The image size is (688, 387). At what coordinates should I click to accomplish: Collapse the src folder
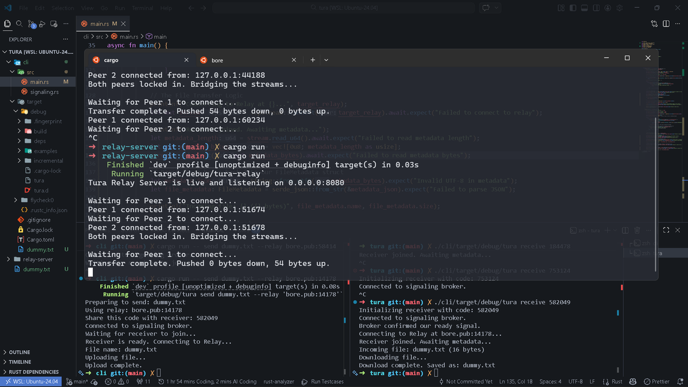tap(38, 72)
